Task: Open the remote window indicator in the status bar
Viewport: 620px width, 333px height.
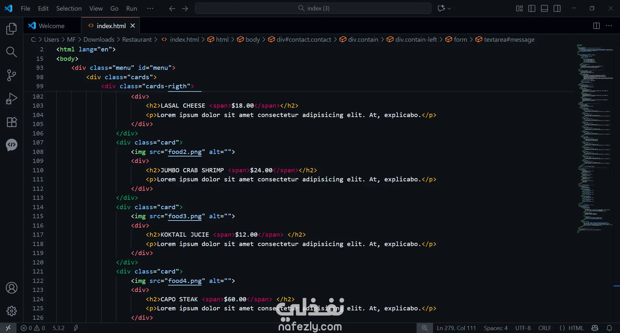Action: [x=8, y=328]
